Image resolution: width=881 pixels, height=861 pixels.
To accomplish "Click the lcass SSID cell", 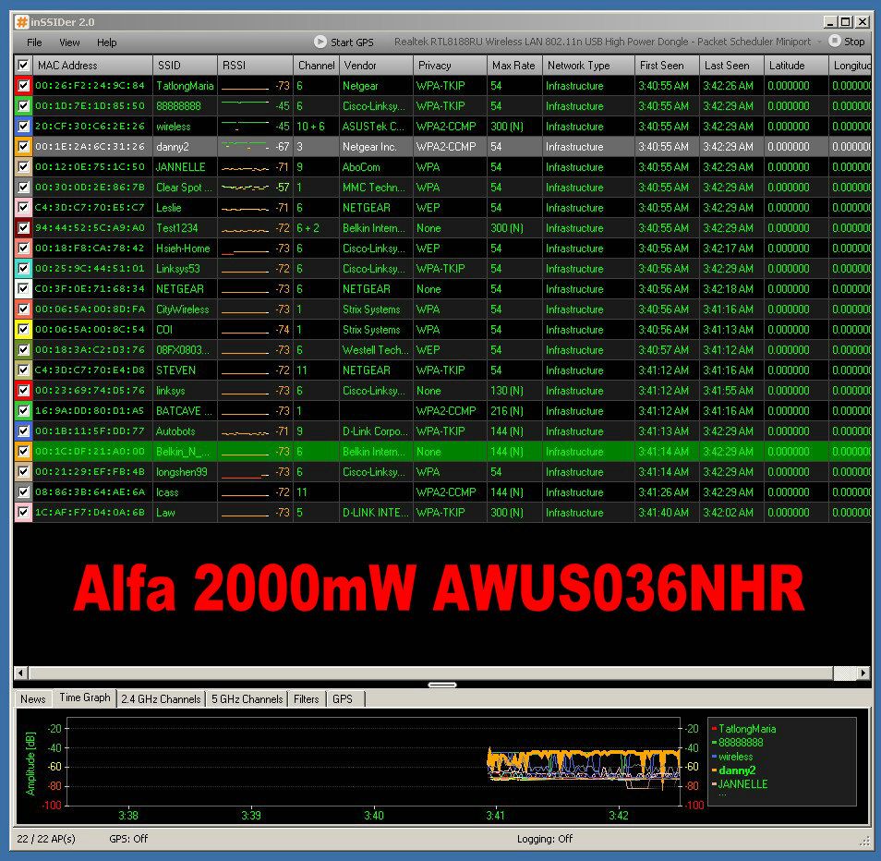I will pyautogui.click(x=185, y=491).
